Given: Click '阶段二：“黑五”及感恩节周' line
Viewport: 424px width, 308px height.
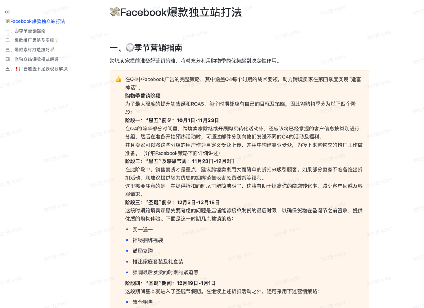Looking at the screenshot, I should click(179, 161).
